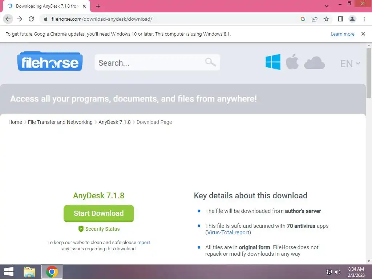Image resolution: width=372 pixels, height=279 pixels.
Task: Click Chrome icon in the taskbar
Action: 52,272
